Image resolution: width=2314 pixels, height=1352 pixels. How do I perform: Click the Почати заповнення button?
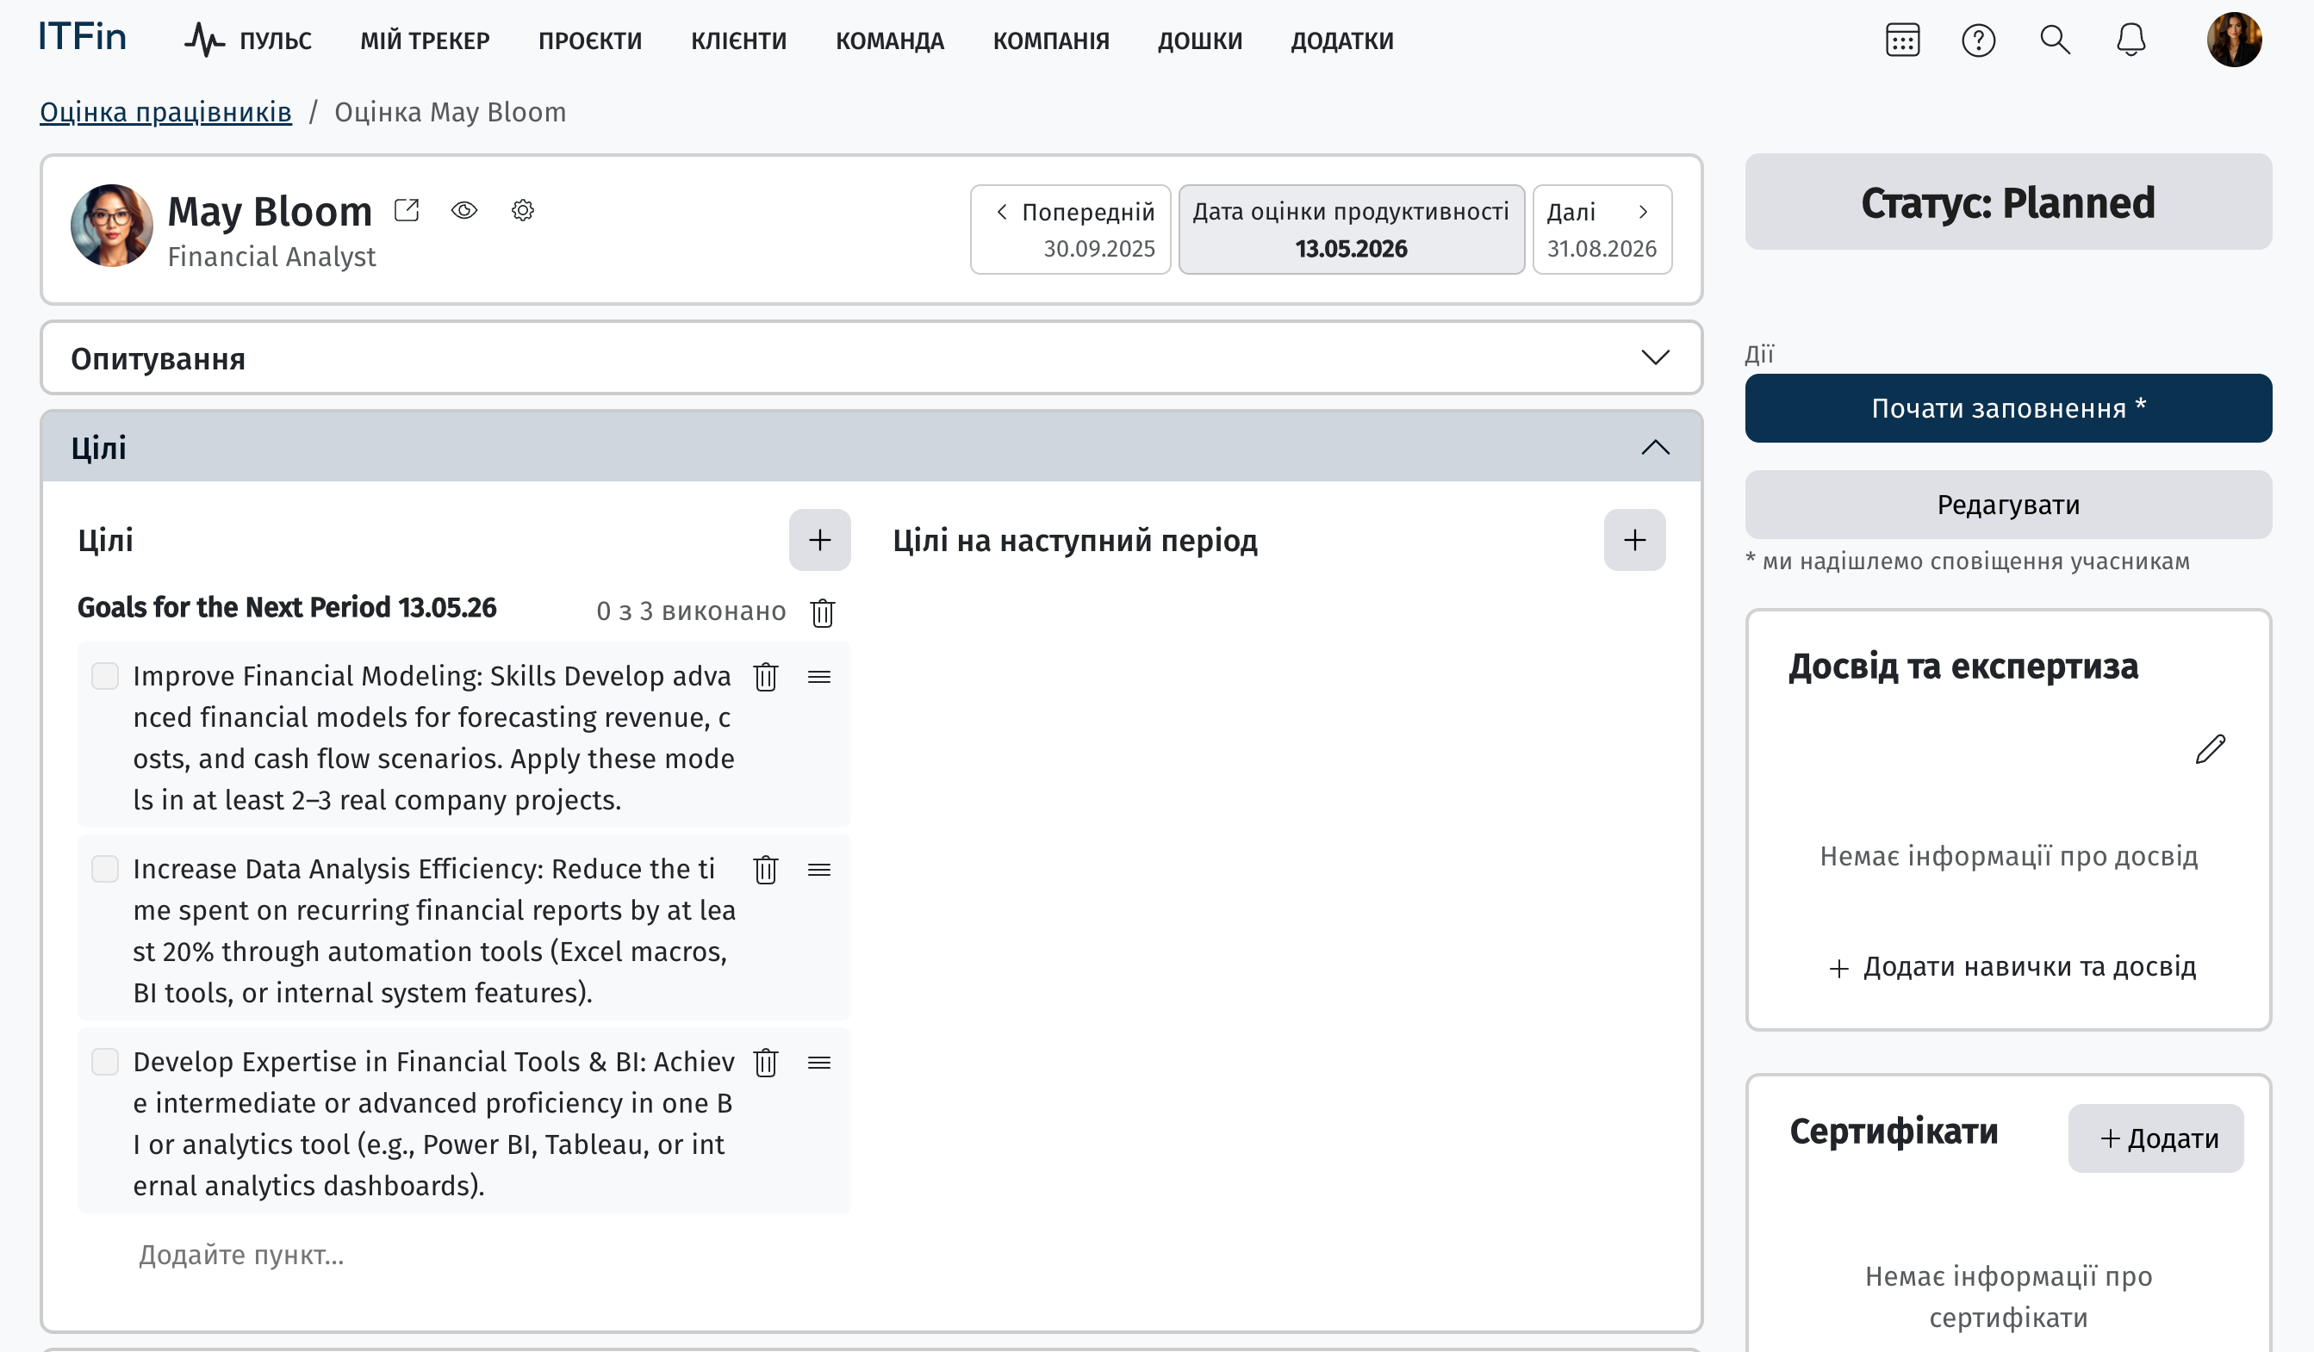2007,408
